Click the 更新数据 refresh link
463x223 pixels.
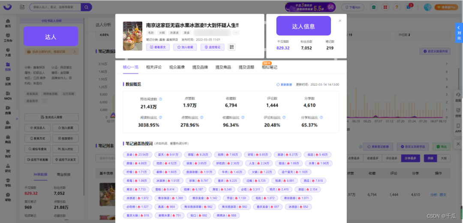[x=284, y=84]
